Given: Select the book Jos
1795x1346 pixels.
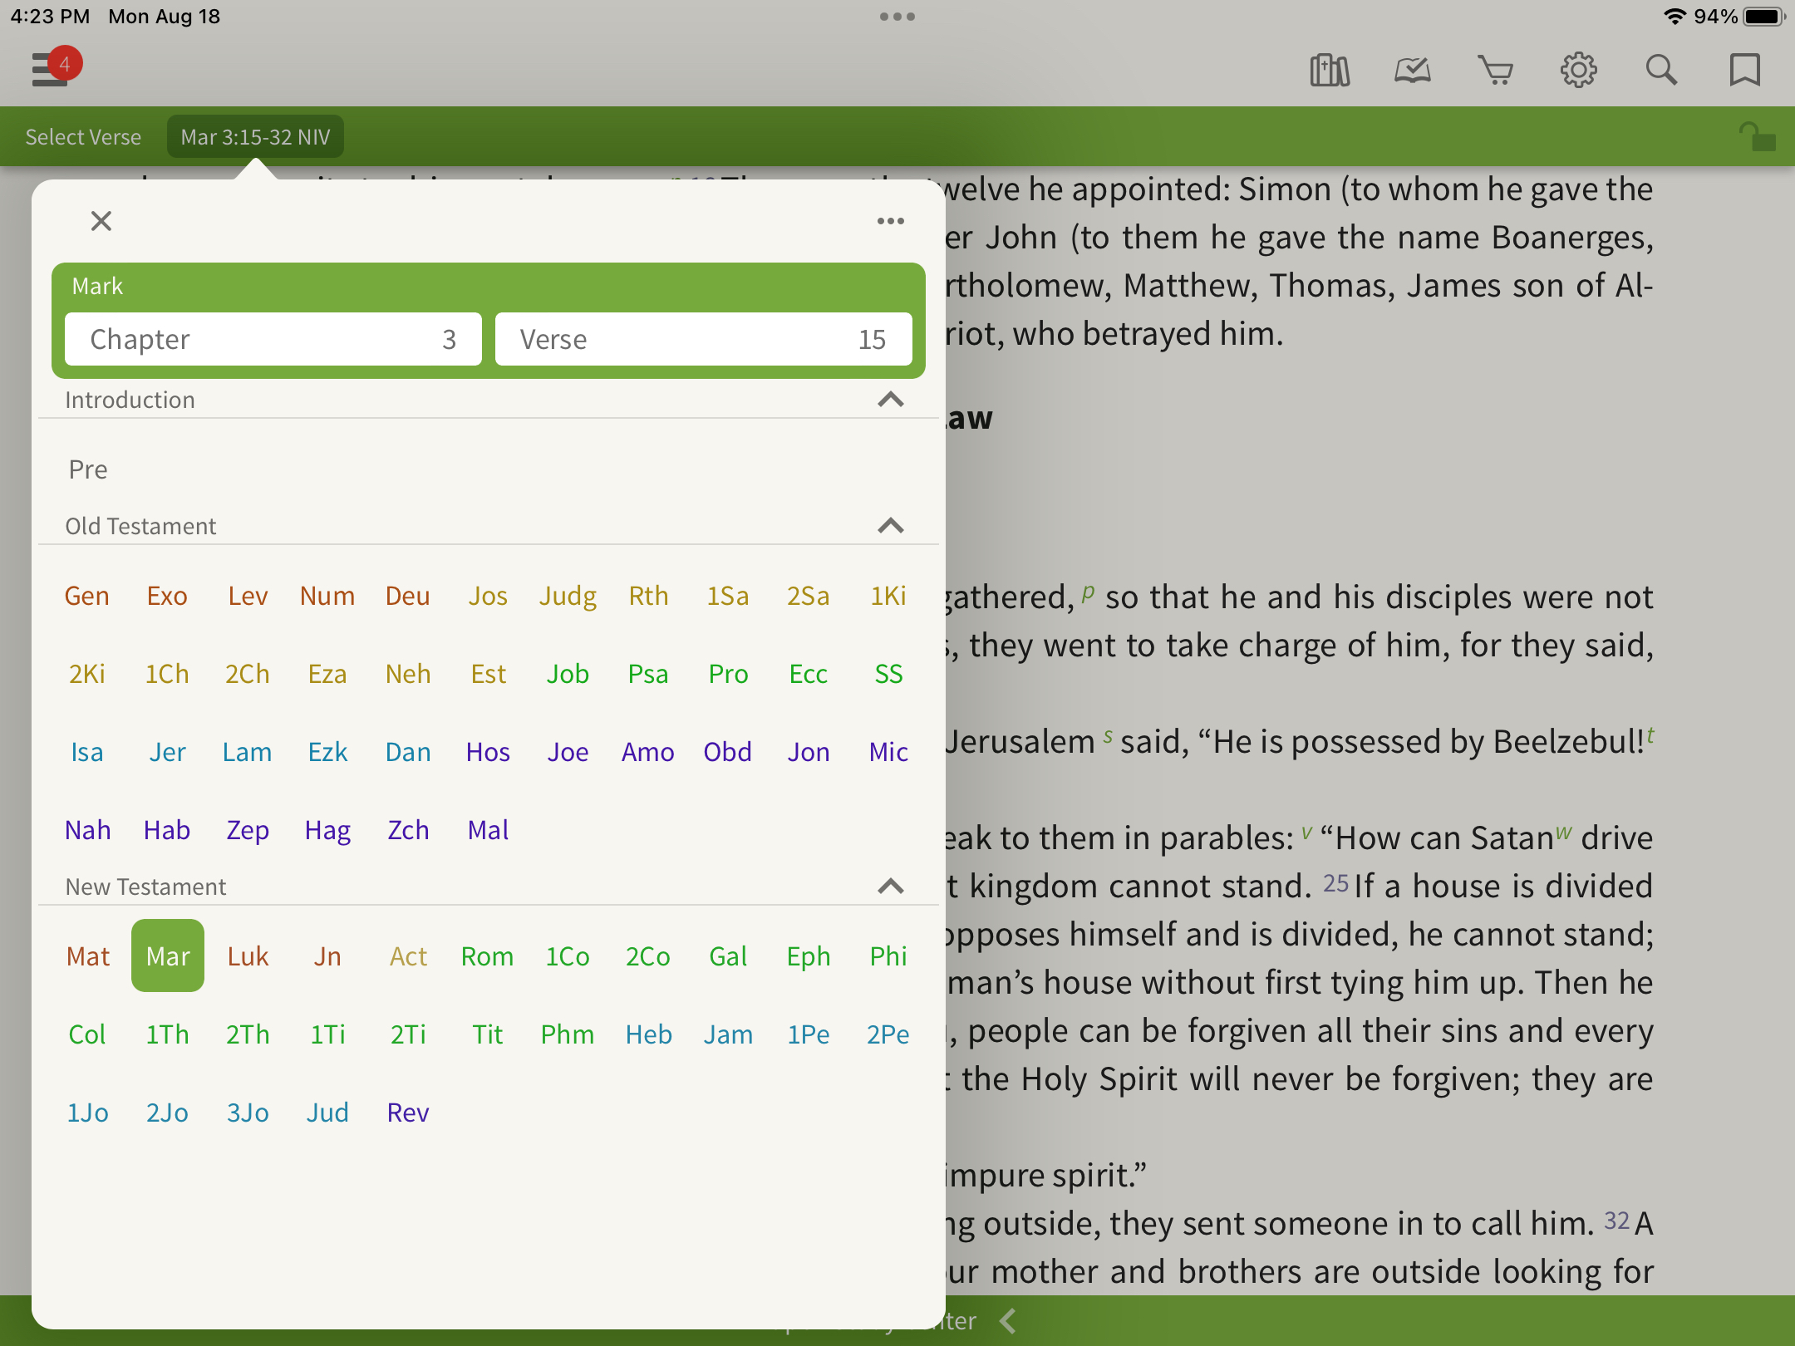Looking at the screenshot, I should pos(488,596).
